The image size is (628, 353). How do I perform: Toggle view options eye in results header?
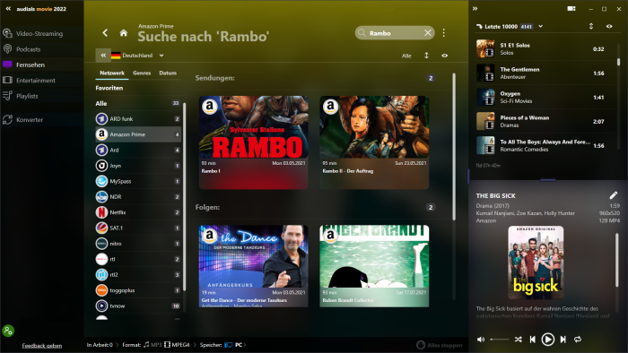click(445, 56)
